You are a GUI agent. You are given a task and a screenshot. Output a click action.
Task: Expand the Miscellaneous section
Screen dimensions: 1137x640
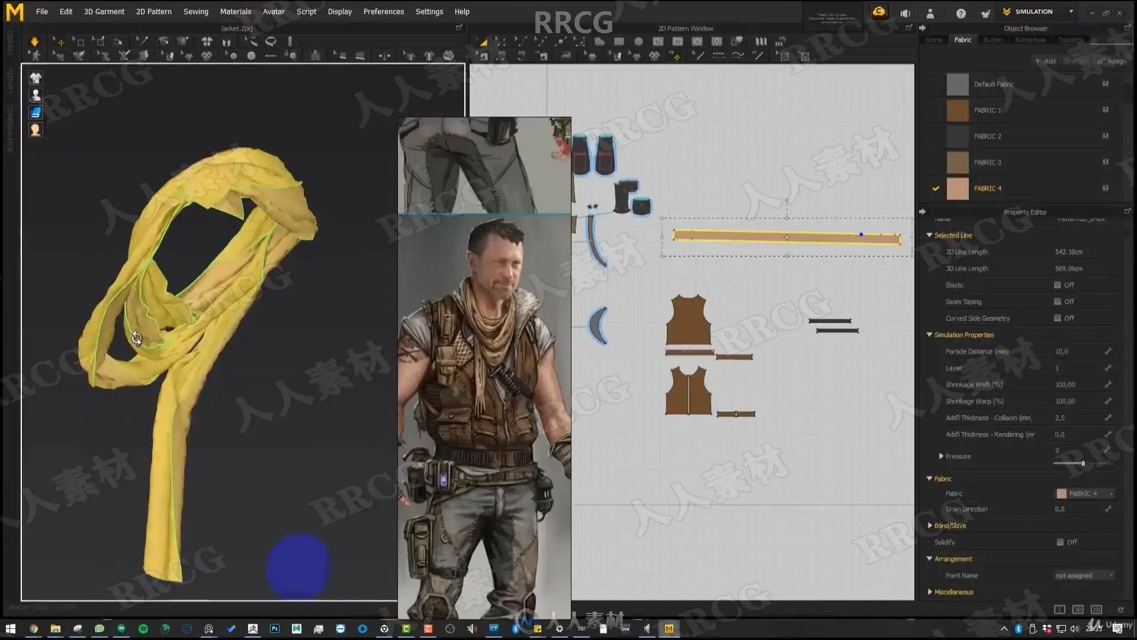pos(930,592)
